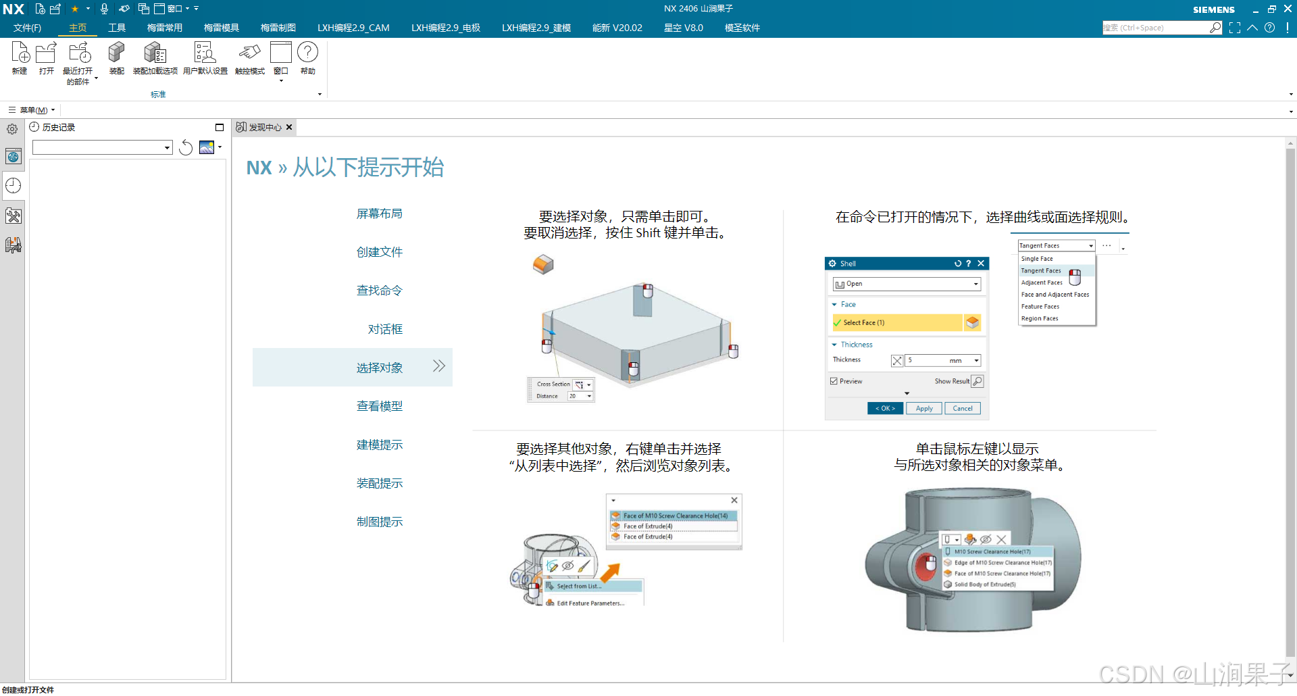The height and width of the screenshot is (696, 1297).
Task: Click the history thumbnail view icon
Action: [207, 147]
